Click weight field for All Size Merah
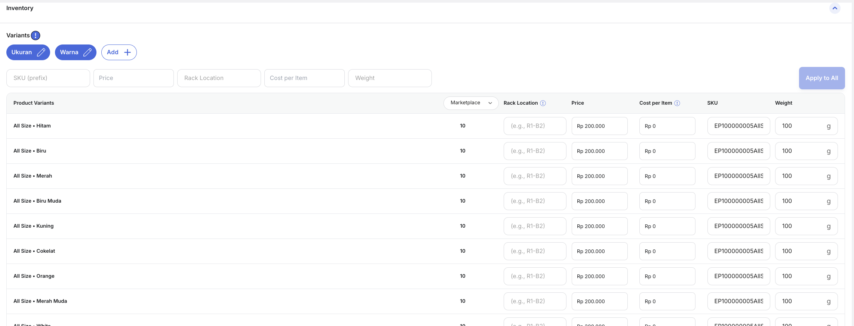Viewport: 854px width, 326px height. click(x=807, y=176)
